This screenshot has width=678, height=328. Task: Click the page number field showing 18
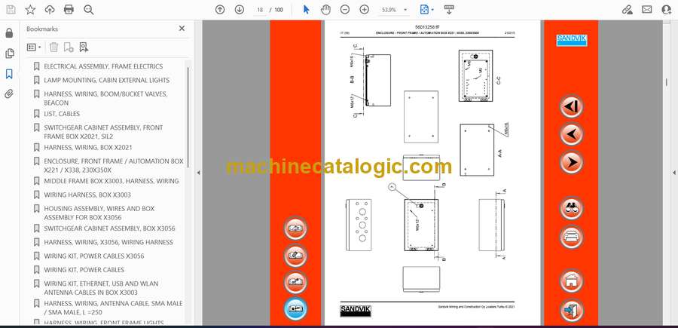coord(260,10)
